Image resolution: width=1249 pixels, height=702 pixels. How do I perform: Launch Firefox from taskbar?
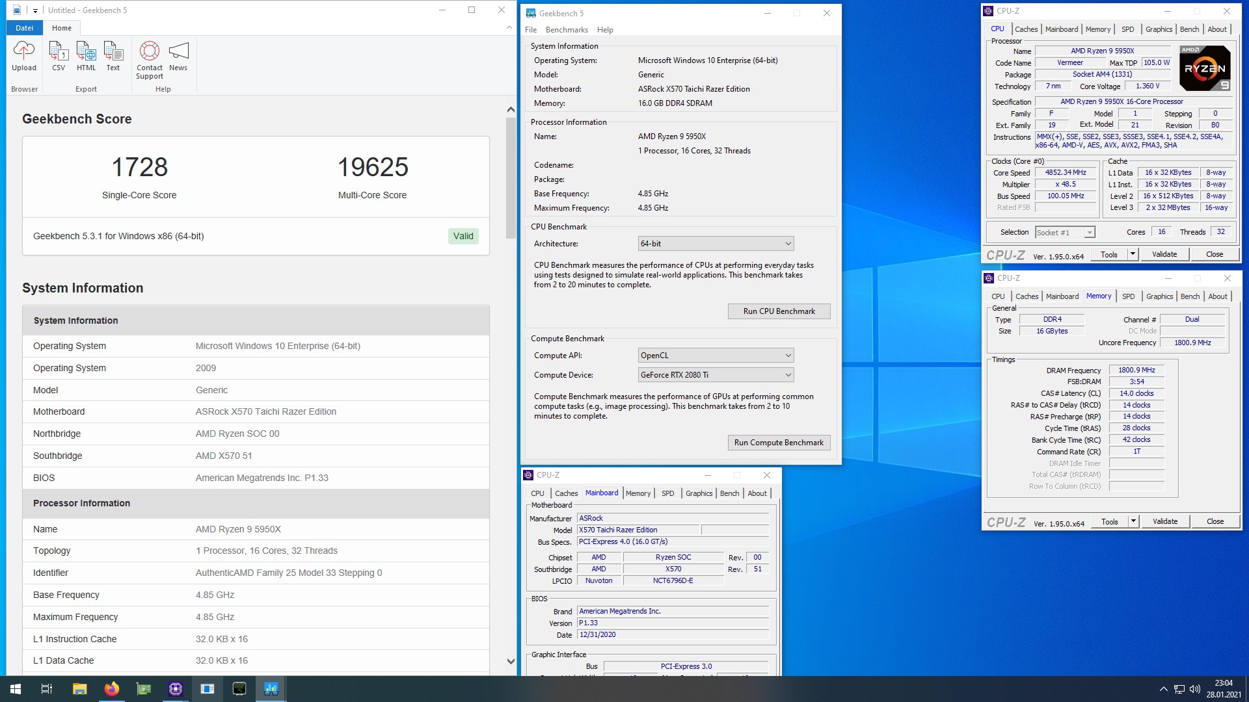click(x=111, y=689)
